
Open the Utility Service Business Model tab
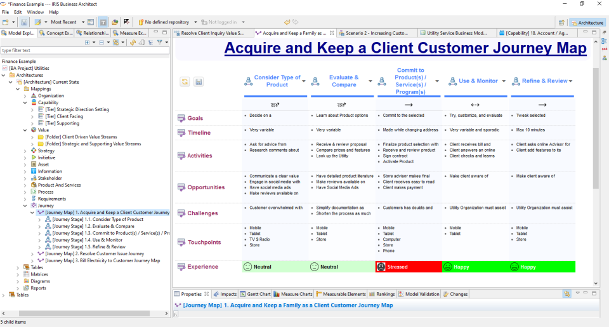pyautogui.click(x=456, y=33)
